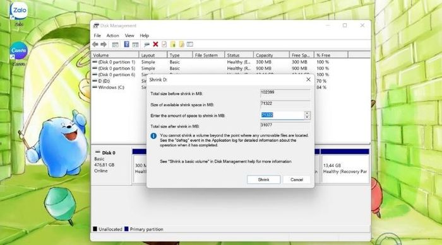Click the Back arrow in Disk Management toolbar
This screenshot has width=442, height=245.
tap(95, 45)
